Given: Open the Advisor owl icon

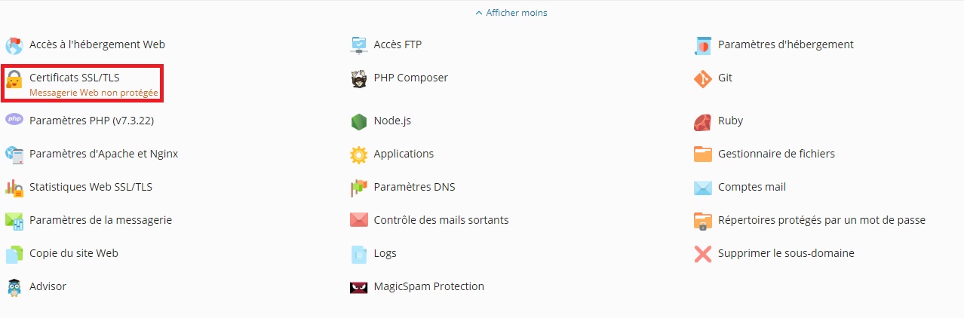Looking at the screenshot, I should tap(14, 287).
